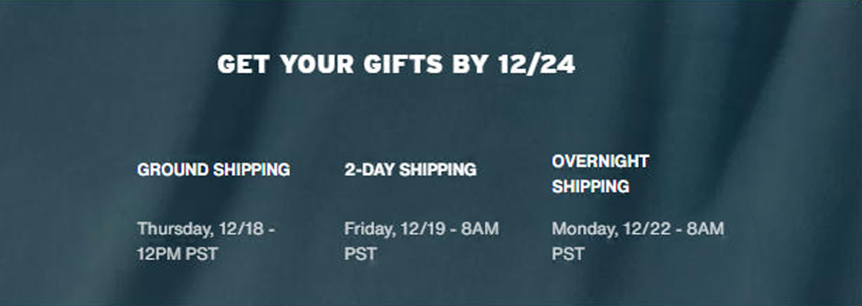Viewport: 862px width, 306px height.
Task: Click the "12PM PST" cutoff time text
Action: [x=177, y=253]
